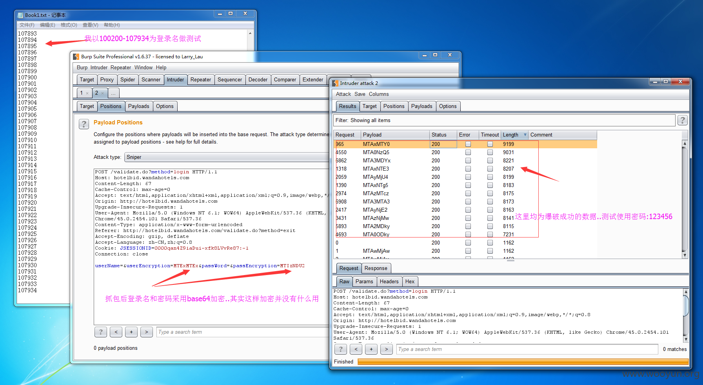Open the Params view tab
Image resolution: width=703 pixels, height=385 pixels.
[364, 281]
